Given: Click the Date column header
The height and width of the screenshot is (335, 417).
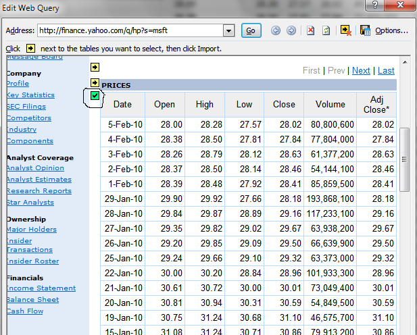Looking at the screenshot, I should click(122, 105).
